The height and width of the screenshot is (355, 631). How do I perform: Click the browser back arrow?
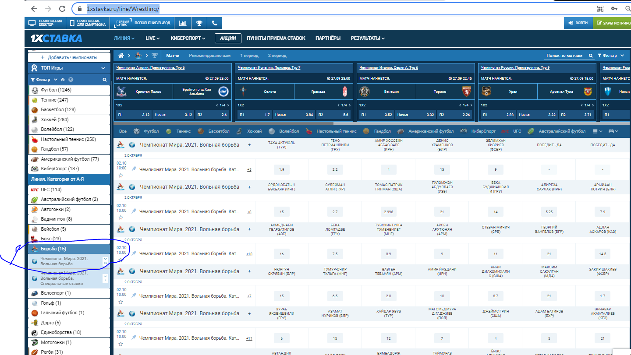coord(34,9)
